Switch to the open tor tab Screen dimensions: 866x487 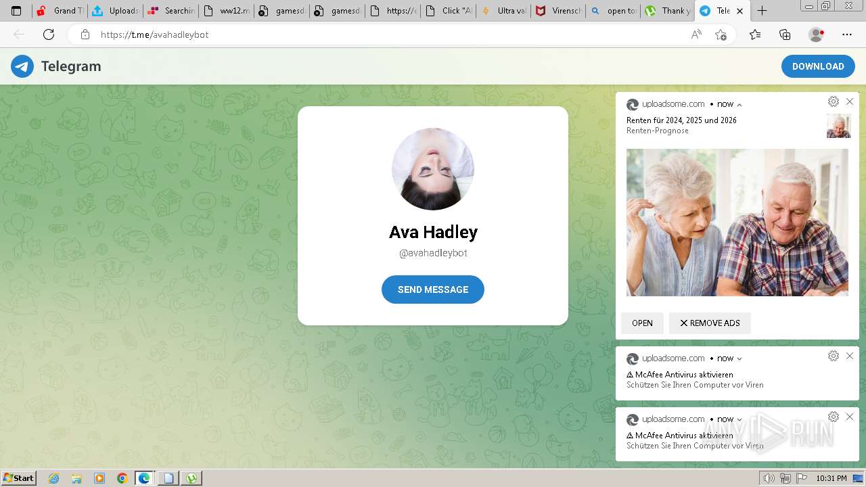[614, 11]
